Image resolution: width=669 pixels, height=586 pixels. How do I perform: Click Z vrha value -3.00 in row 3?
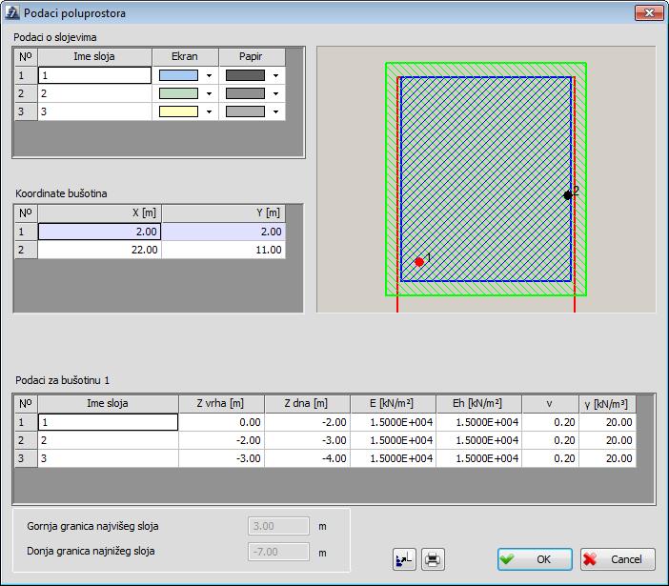(x=221, y=458)
